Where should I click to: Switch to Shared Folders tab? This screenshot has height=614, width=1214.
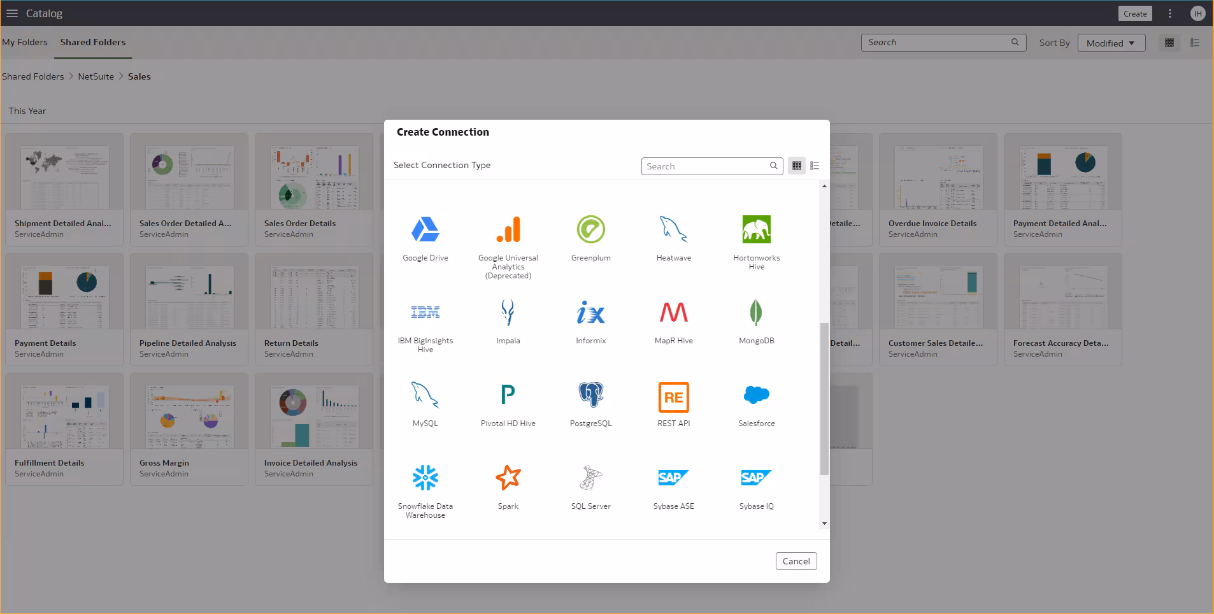click(x=93, y=42)
